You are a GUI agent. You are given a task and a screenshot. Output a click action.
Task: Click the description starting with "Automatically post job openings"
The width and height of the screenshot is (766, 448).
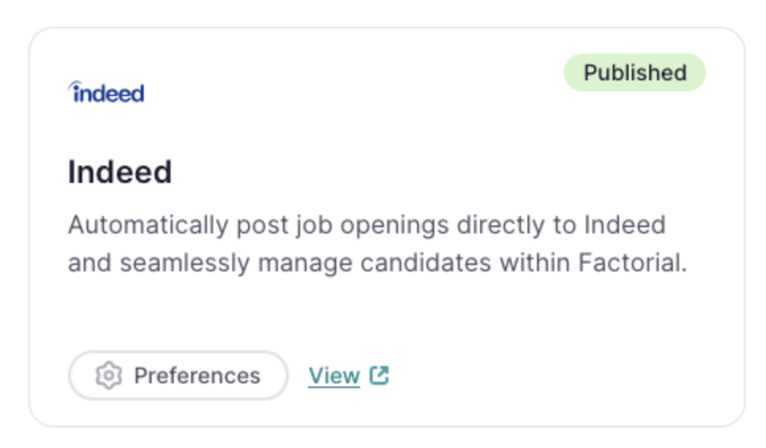377,244
